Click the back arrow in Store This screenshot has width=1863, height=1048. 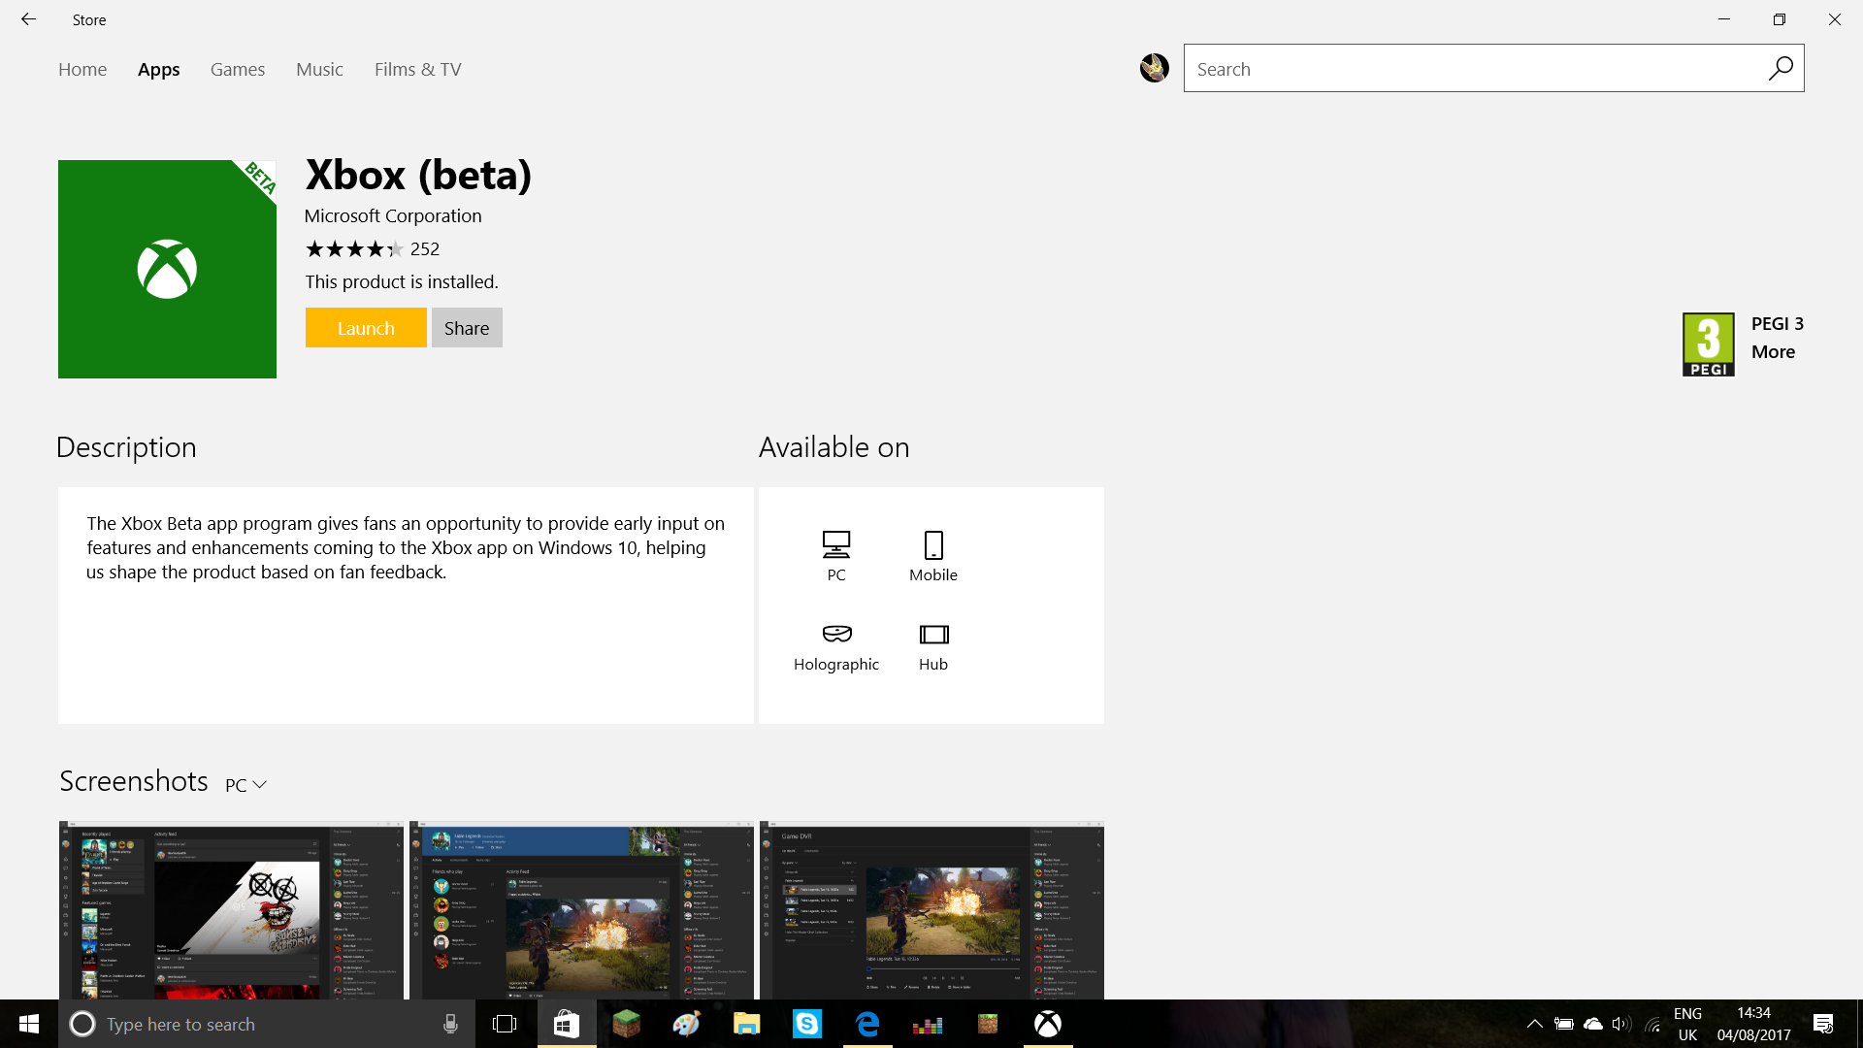point(28,19)
